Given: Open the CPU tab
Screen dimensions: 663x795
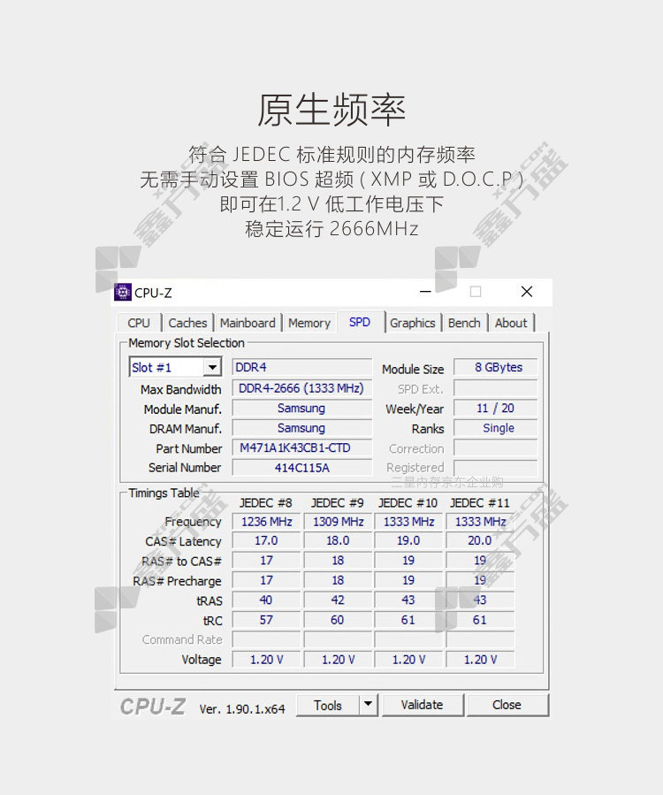Looking at the screenshot, I should click(x=139, y=323).
